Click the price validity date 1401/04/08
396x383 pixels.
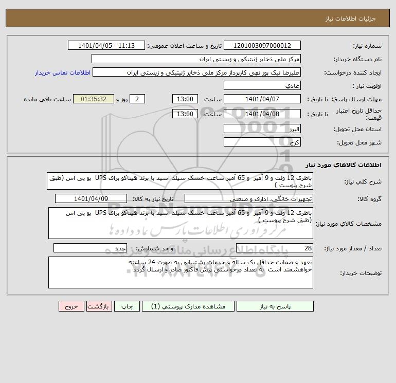coord(262,114)
